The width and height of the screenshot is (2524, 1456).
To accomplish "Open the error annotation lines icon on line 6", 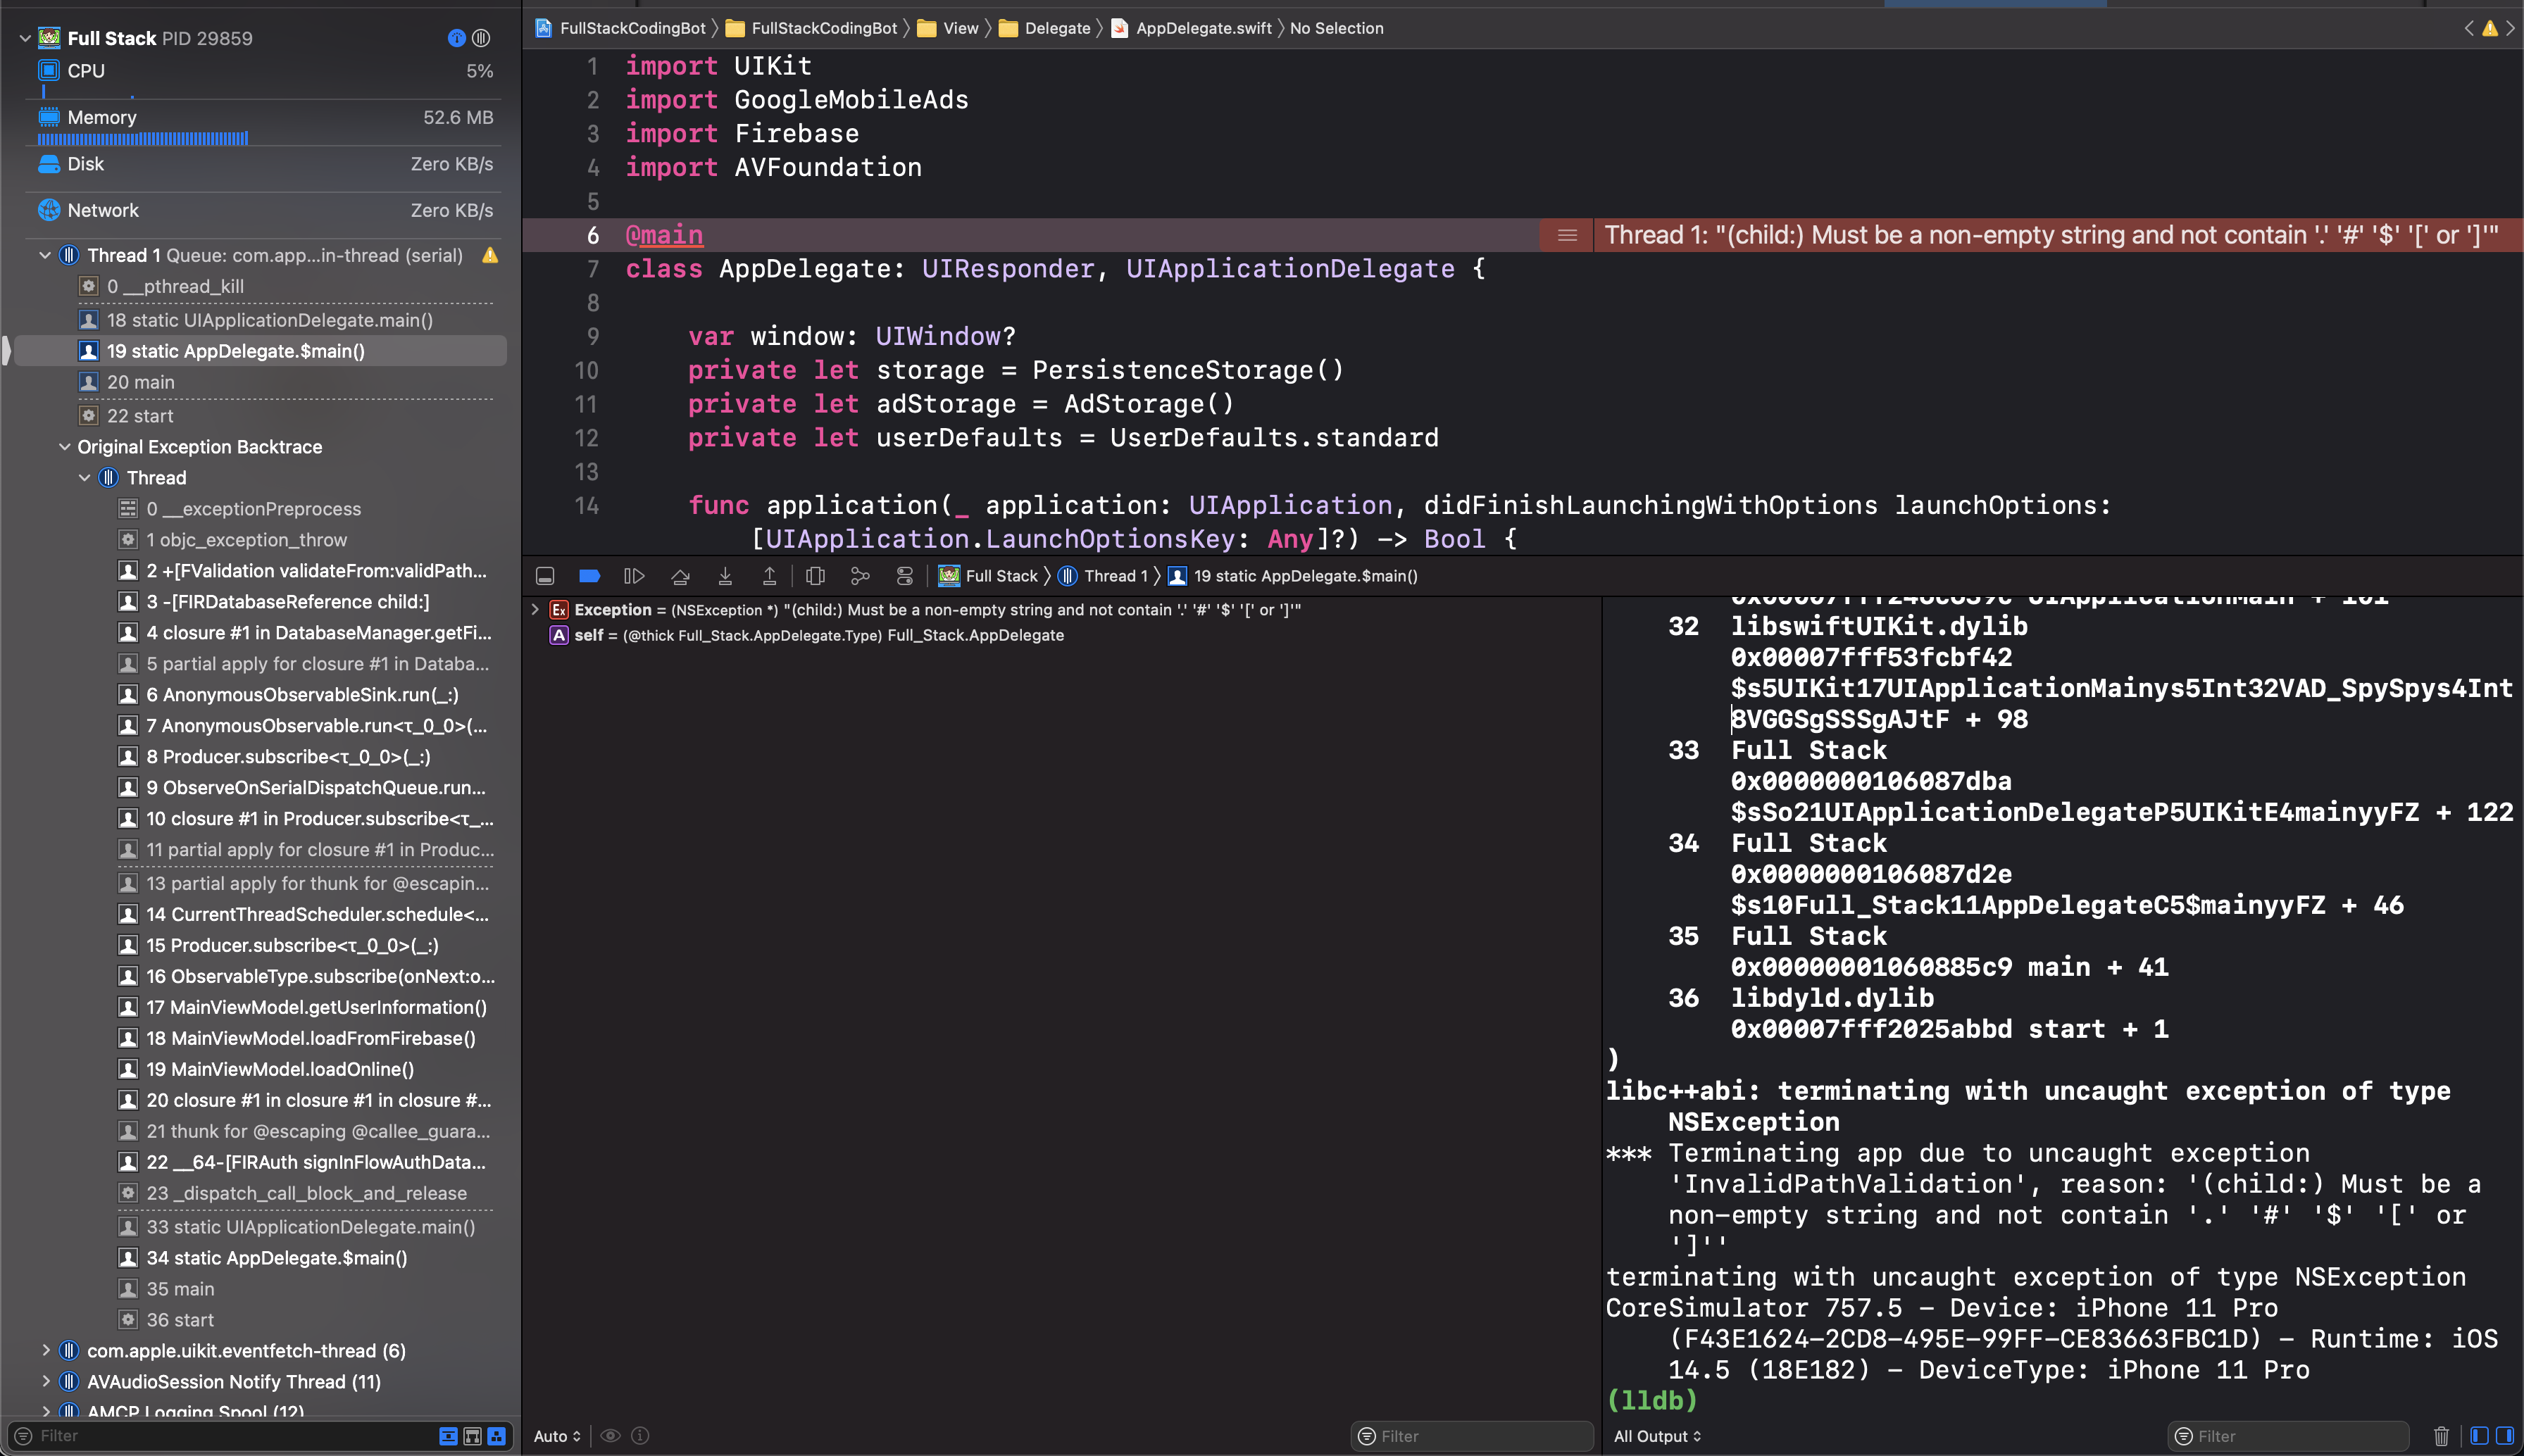I will pyautogui.click(x=1567, y=235).
